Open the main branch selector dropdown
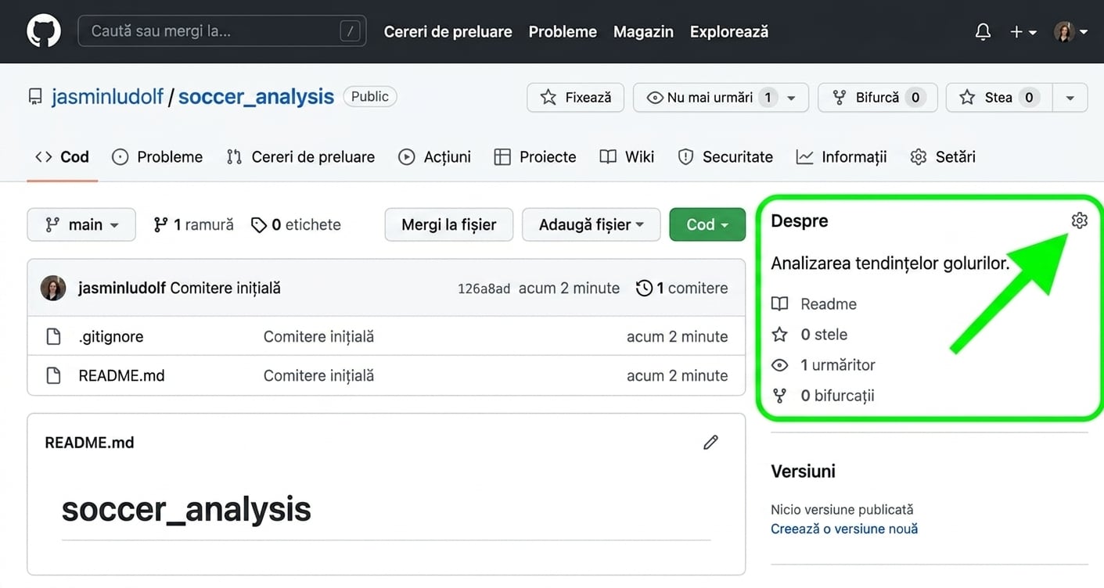1104x588 pixels. click(81, 224)
